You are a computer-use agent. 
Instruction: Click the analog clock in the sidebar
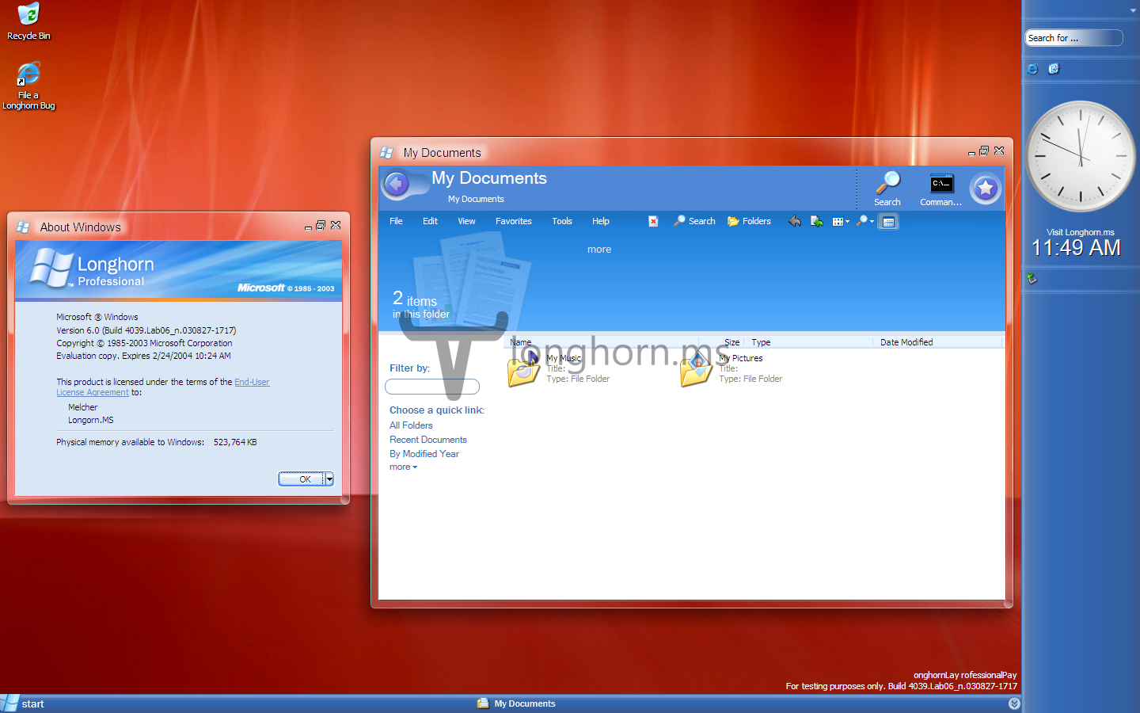point(1081,156)
